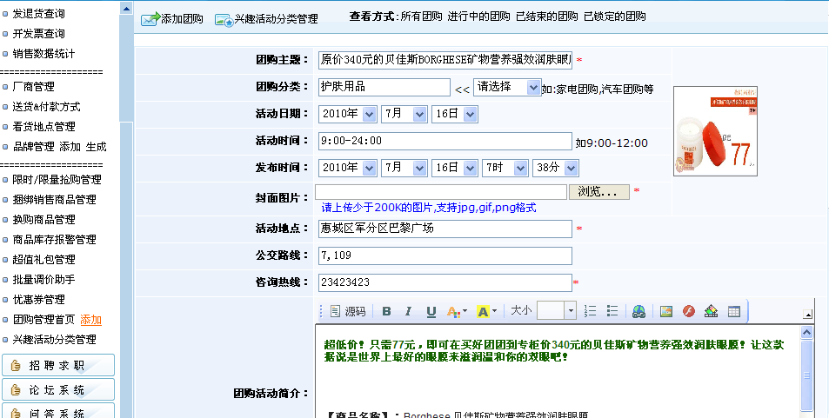Image resolution: width=829 pixels, height=418 pixels.
Task: Click sidebar scrollbar up arrow
Action: tap(126, 9)
